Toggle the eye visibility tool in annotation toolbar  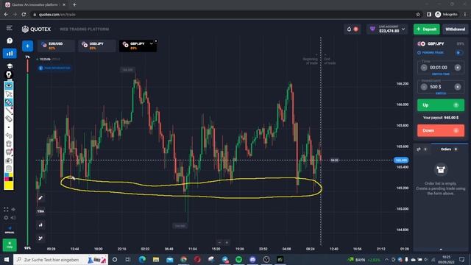9,85
